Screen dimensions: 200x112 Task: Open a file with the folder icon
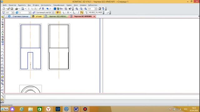tap(8, 9)
